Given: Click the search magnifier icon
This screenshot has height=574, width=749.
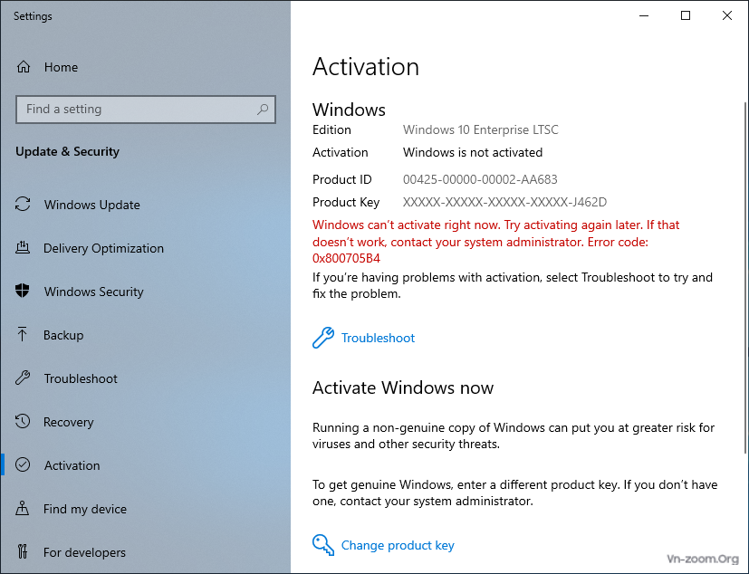Looking at the screenshot, I should [263, 110].
